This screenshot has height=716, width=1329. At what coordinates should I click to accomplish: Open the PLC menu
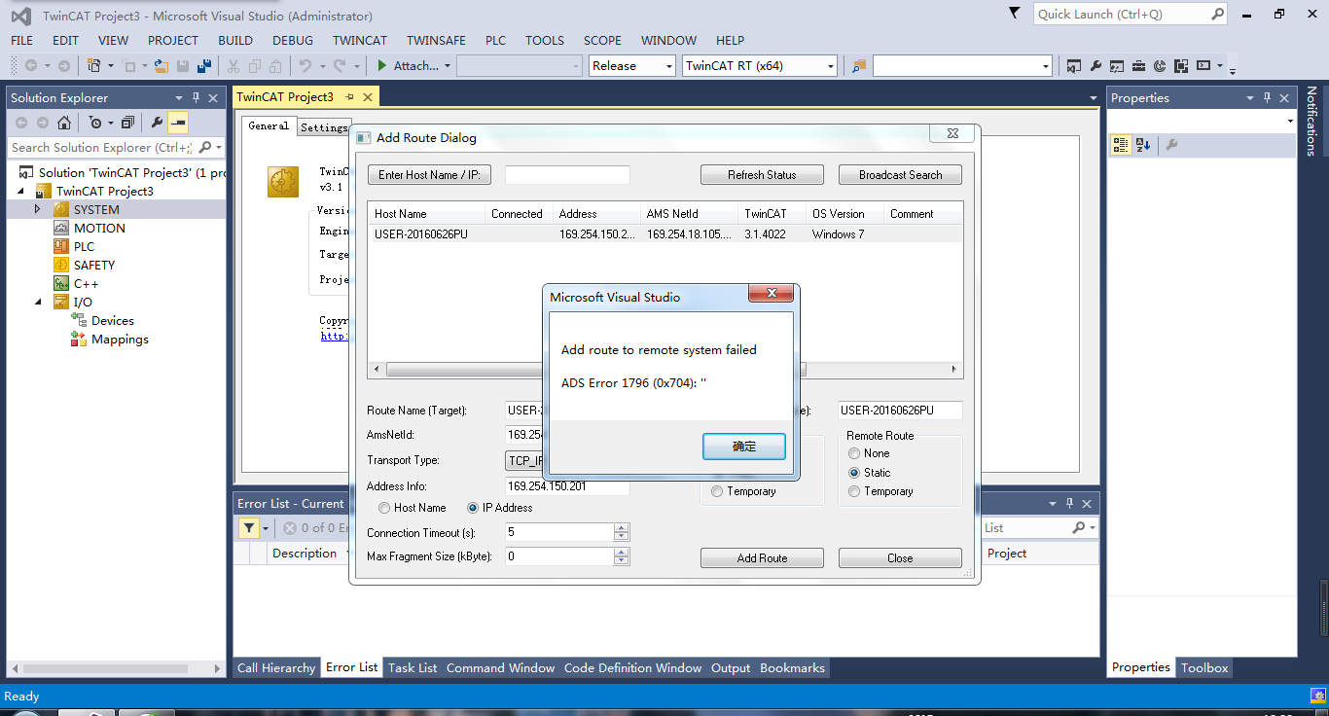495,41
